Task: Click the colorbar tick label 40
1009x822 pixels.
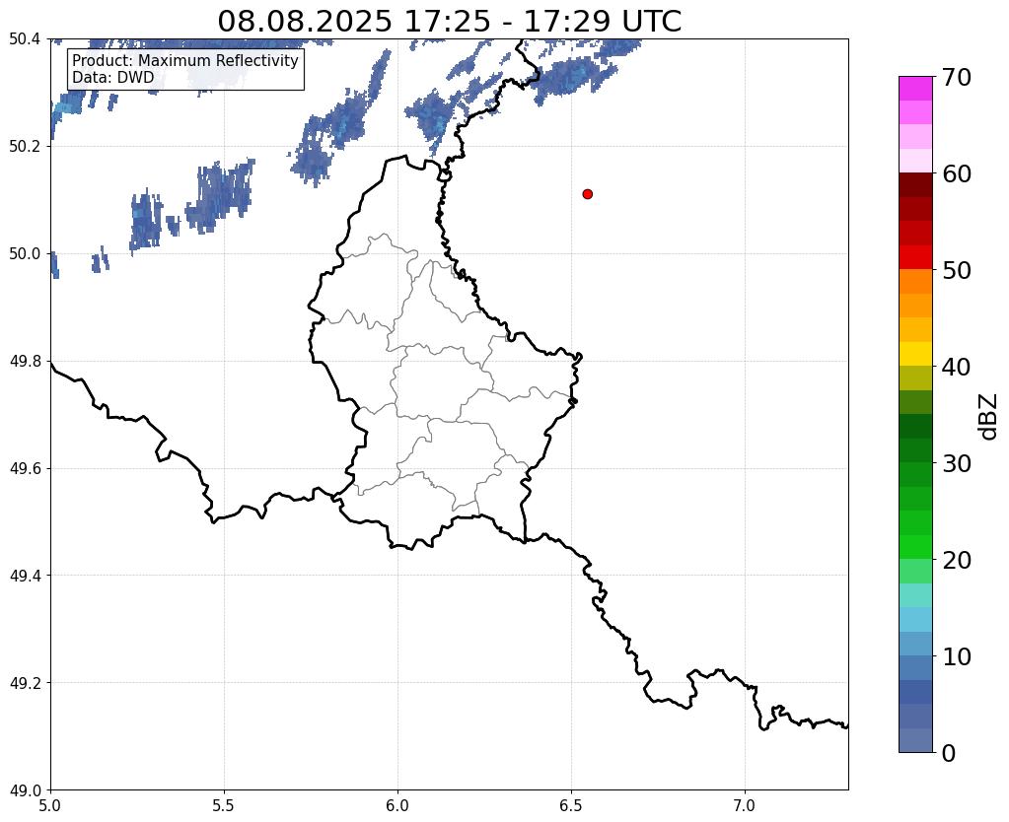Action: (x=957, y=367)
